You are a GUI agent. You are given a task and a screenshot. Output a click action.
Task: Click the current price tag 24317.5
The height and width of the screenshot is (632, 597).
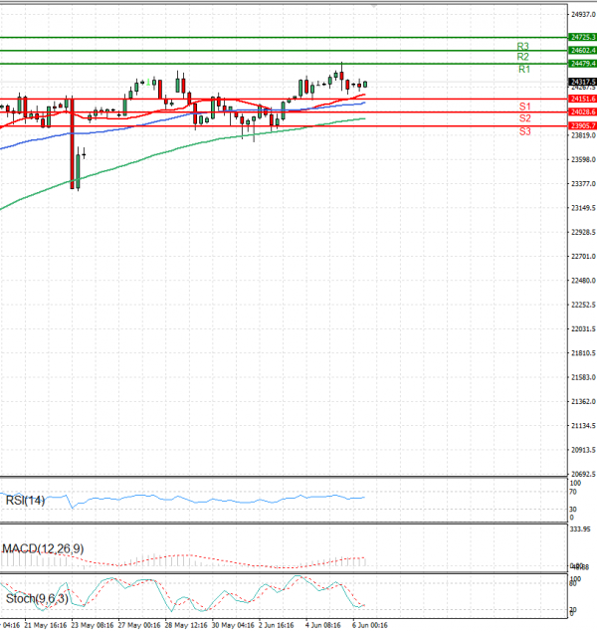point(582,82)
